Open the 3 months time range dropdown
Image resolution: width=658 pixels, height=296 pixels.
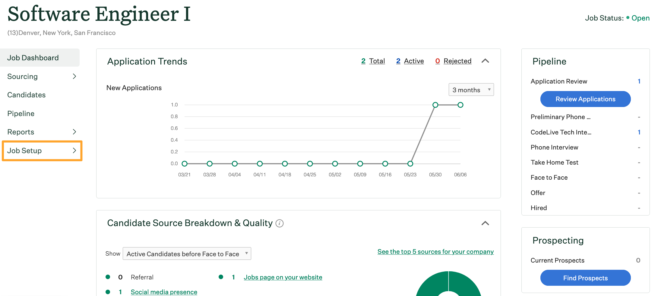471,90
